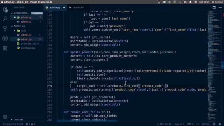Screen dimensions: 224x126
Task: Click 'get_products' on line 212
Action: tap(102, 97)
